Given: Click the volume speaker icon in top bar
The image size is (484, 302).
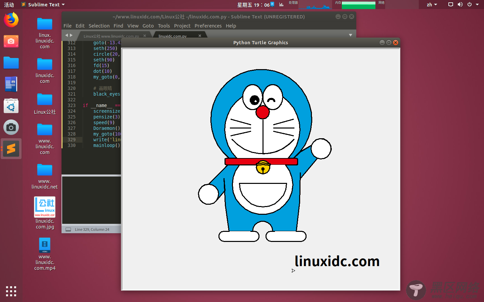Looking at the screenshot, I should pyautogui.click(x=460, y=4).
